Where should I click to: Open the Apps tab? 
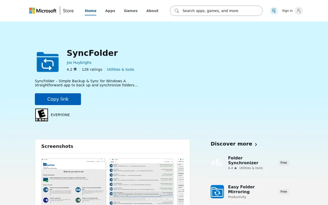point(110,11)
